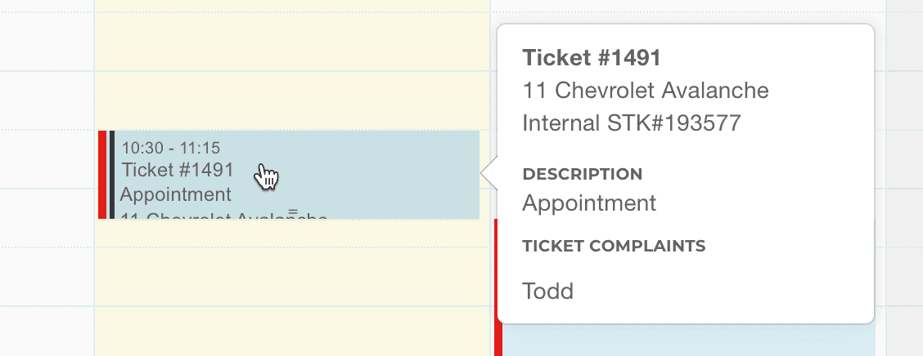
Task: Click "Internal STK#193577" in the popover
Action: 631,123
